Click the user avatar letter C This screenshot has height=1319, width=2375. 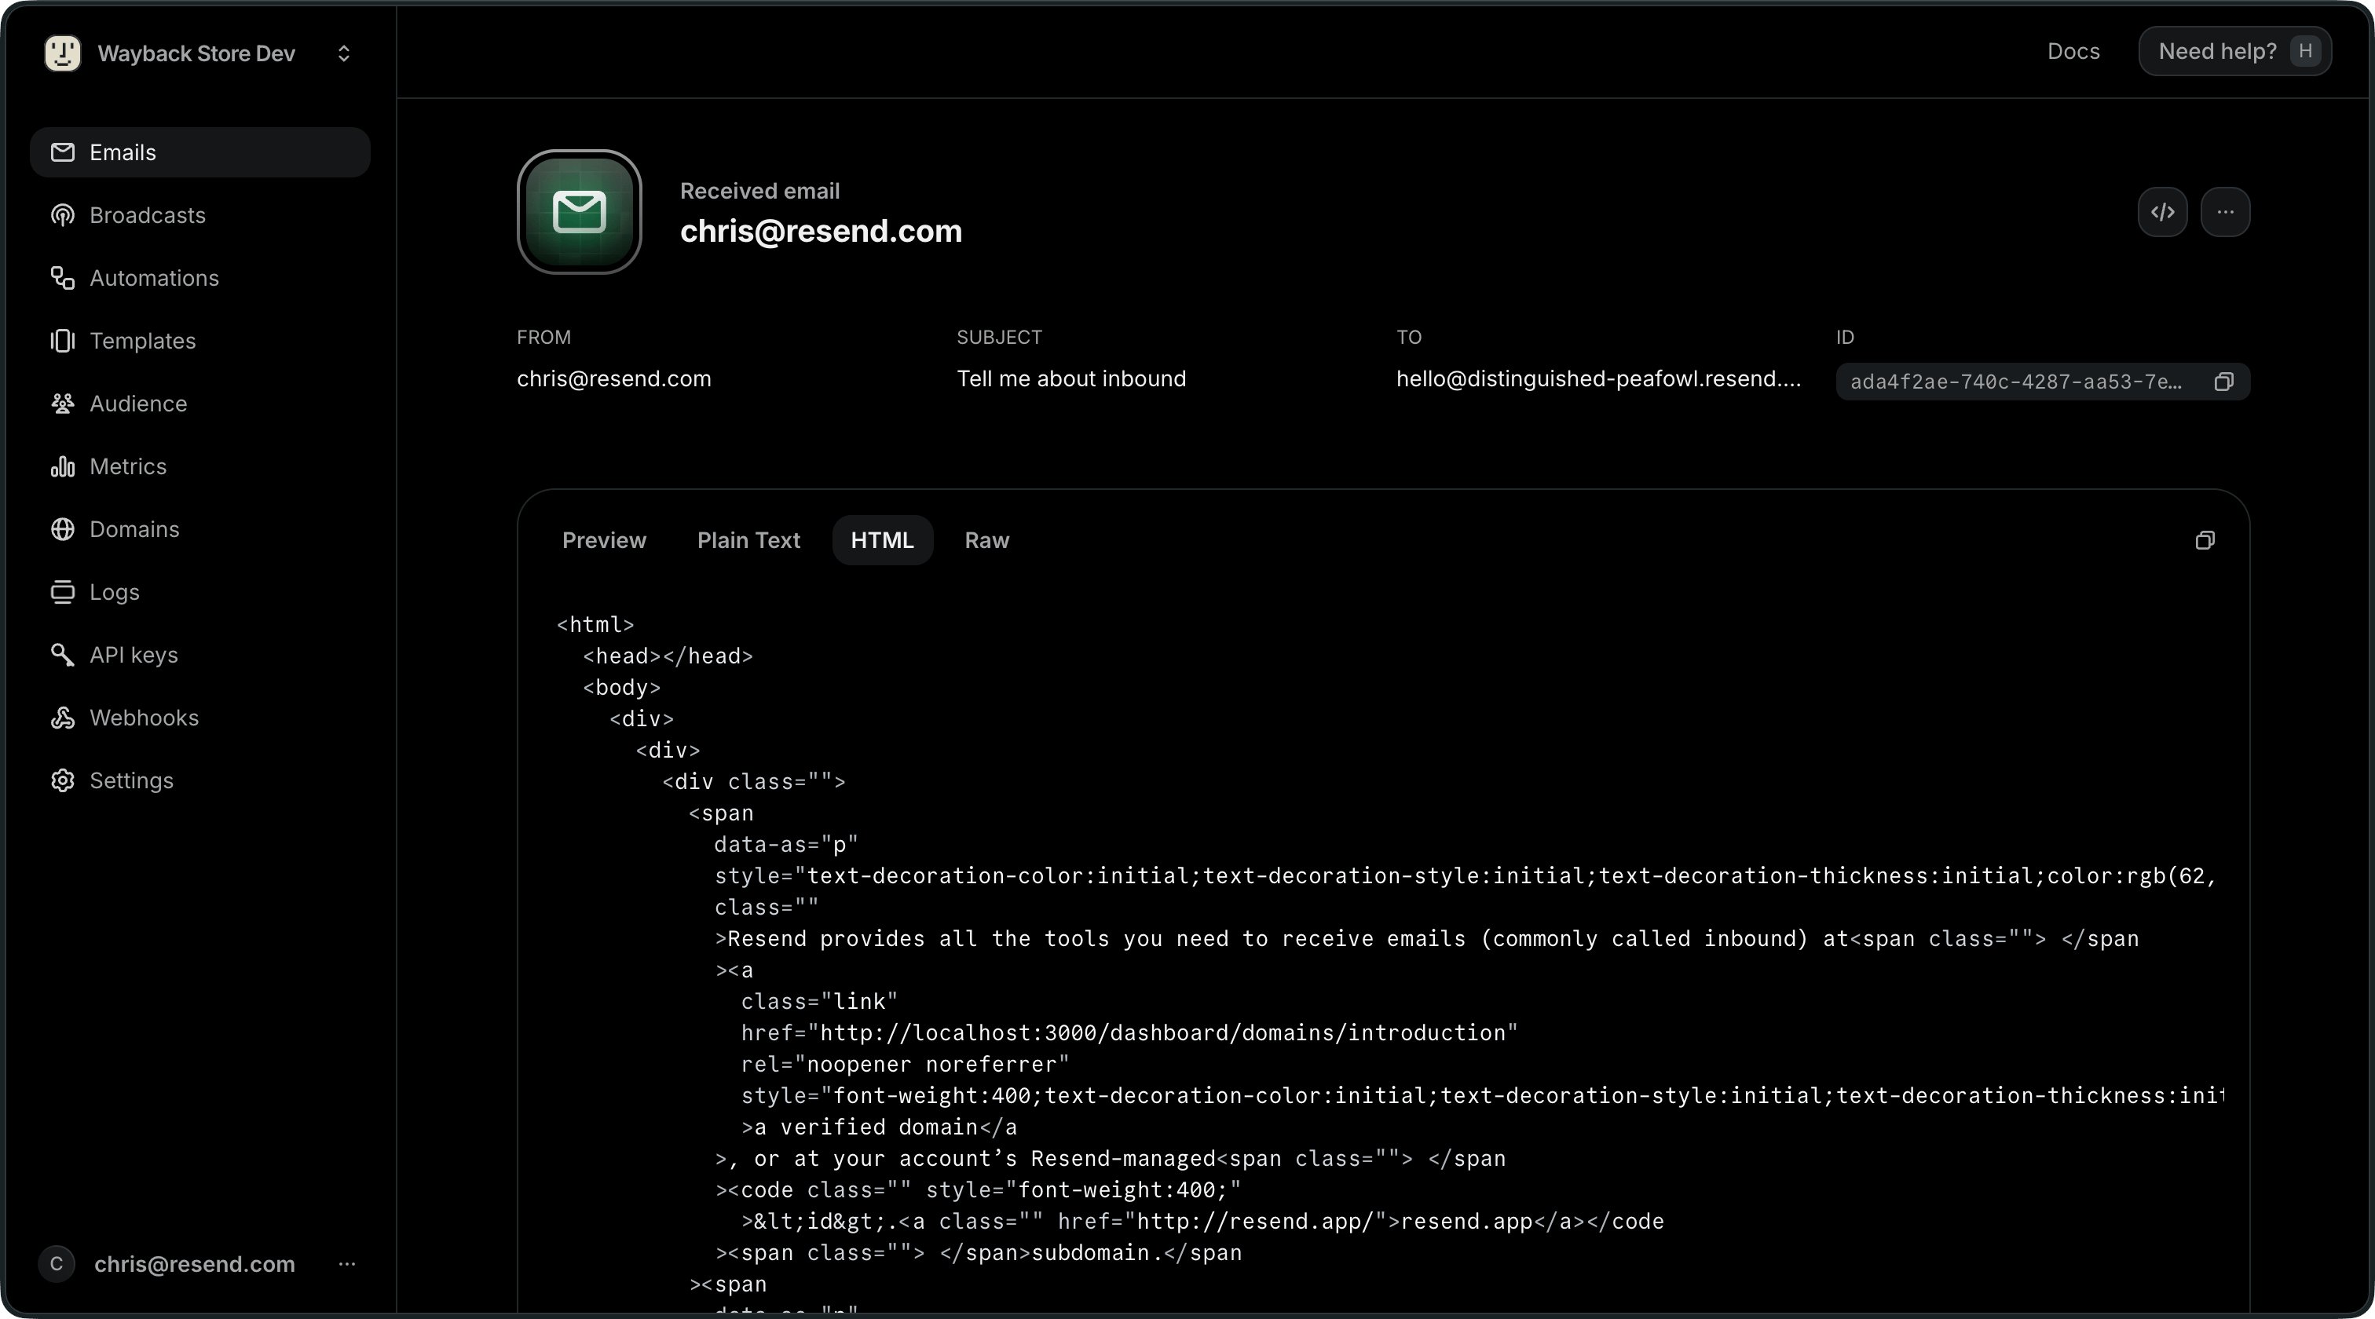pos(57,1264)
